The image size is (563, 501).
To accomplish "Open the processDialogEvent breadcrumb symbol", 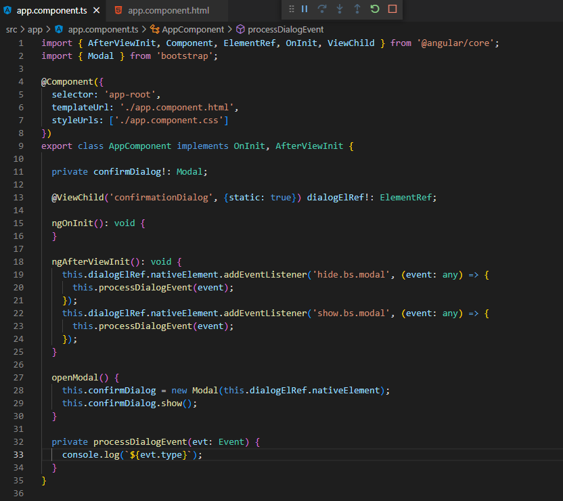I will (286, 30).
